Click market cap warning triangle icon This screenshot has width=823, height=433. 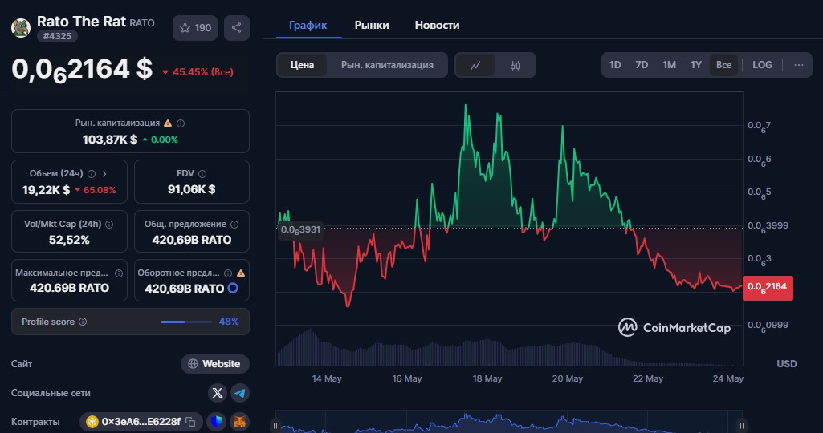(168, 123)
